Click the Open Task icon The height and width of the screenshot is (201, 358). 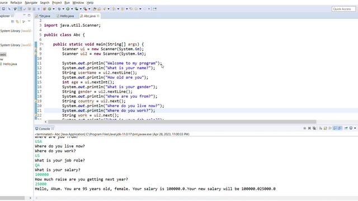100,9
